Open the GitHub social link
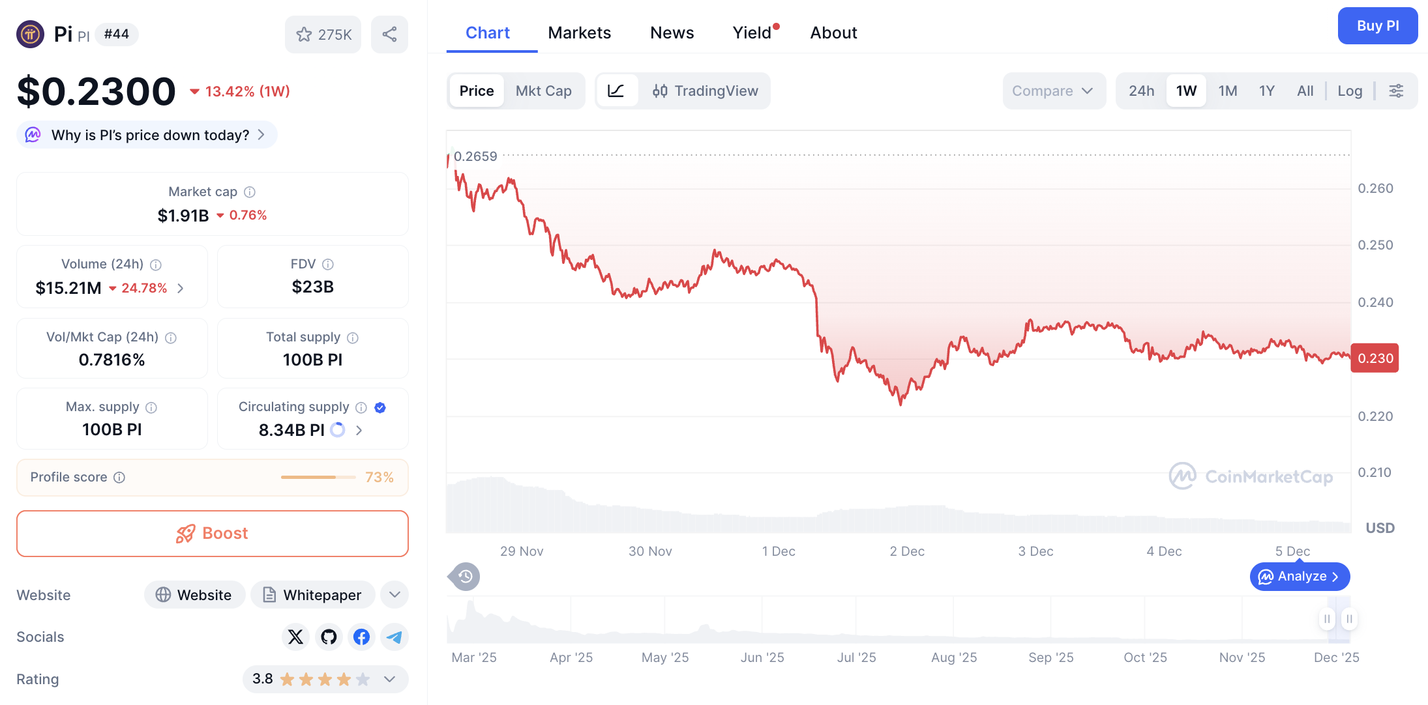 pos(329,637)
